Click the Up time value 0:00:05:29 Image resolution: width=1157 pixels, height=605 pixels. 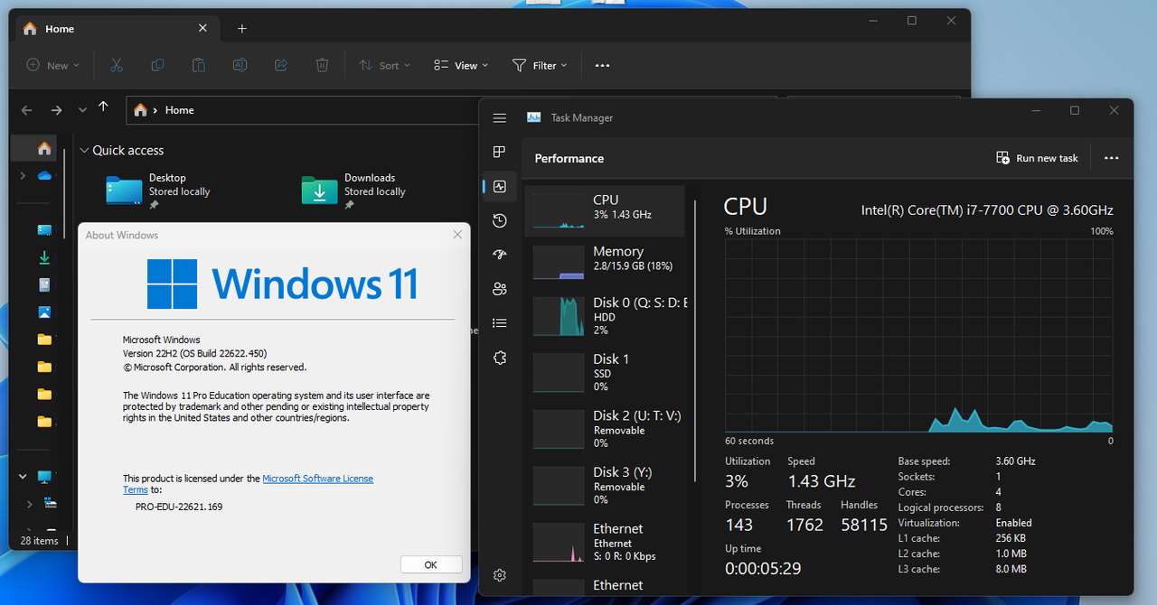(763, 569)
